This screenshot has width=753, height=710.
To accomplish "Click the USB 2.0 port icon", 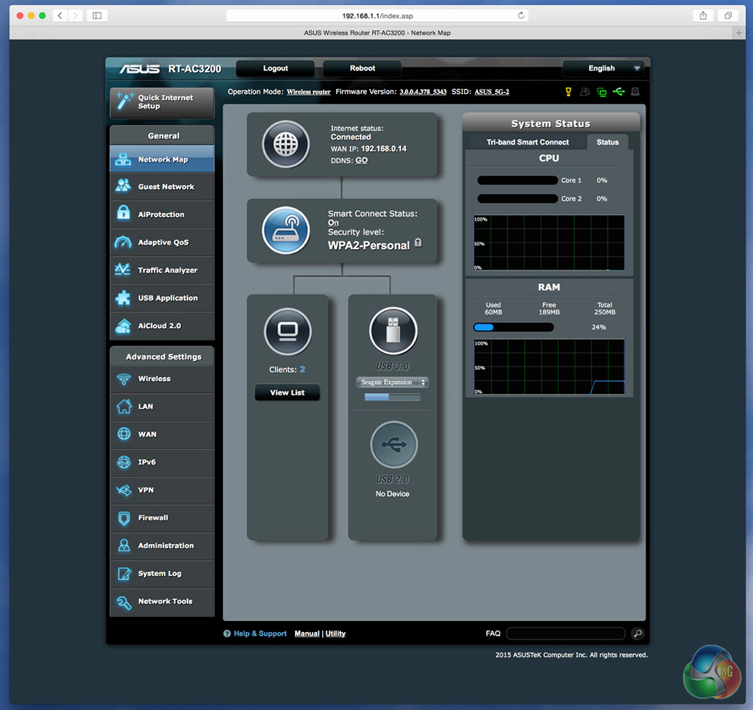I will point(394,445).
